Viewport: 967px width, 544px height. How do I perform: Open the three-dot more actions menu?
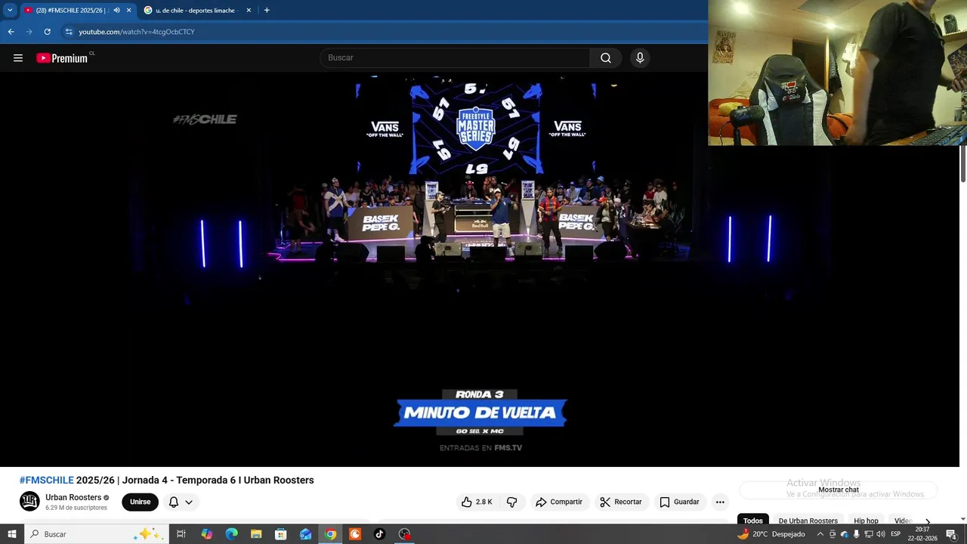tap(720, 502)
